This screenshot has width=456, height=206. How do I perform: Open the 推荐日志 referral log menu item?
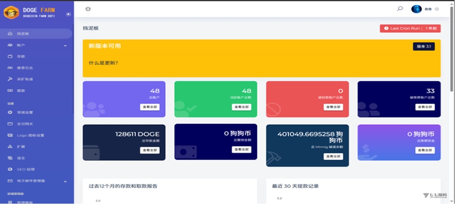click(25, 68)
